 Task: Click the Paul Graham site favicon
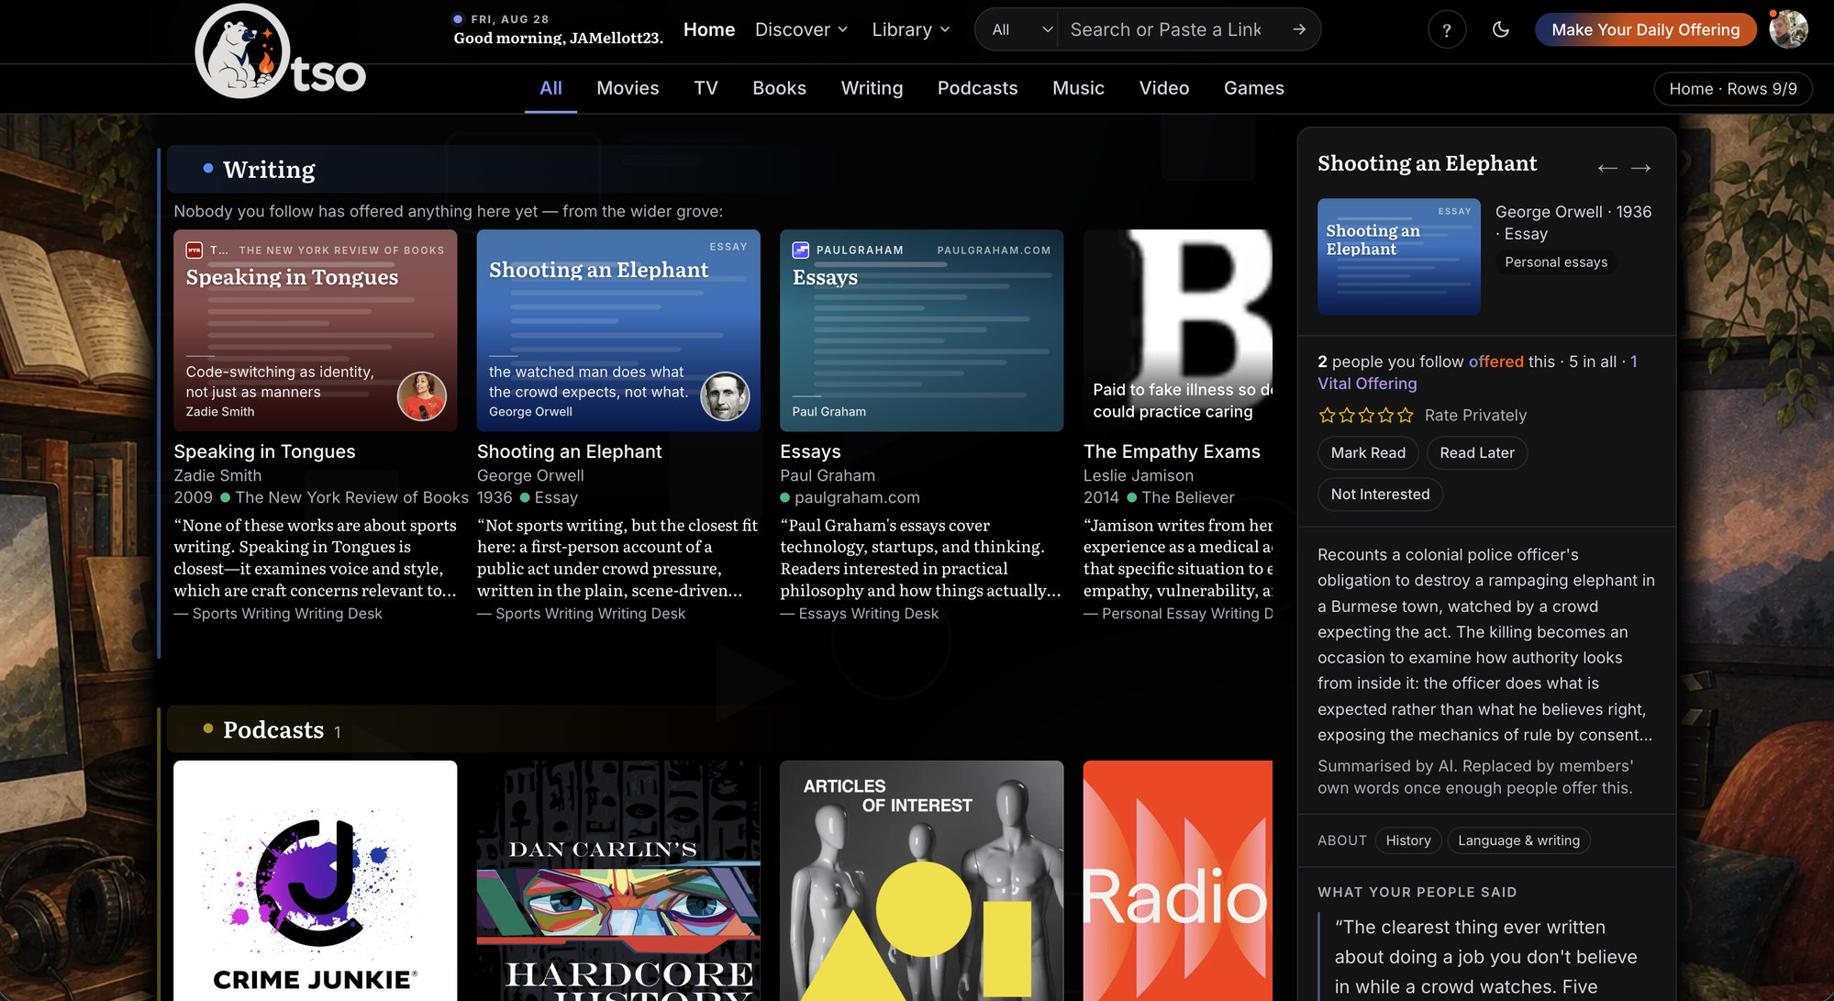click(x=801, y=250)
